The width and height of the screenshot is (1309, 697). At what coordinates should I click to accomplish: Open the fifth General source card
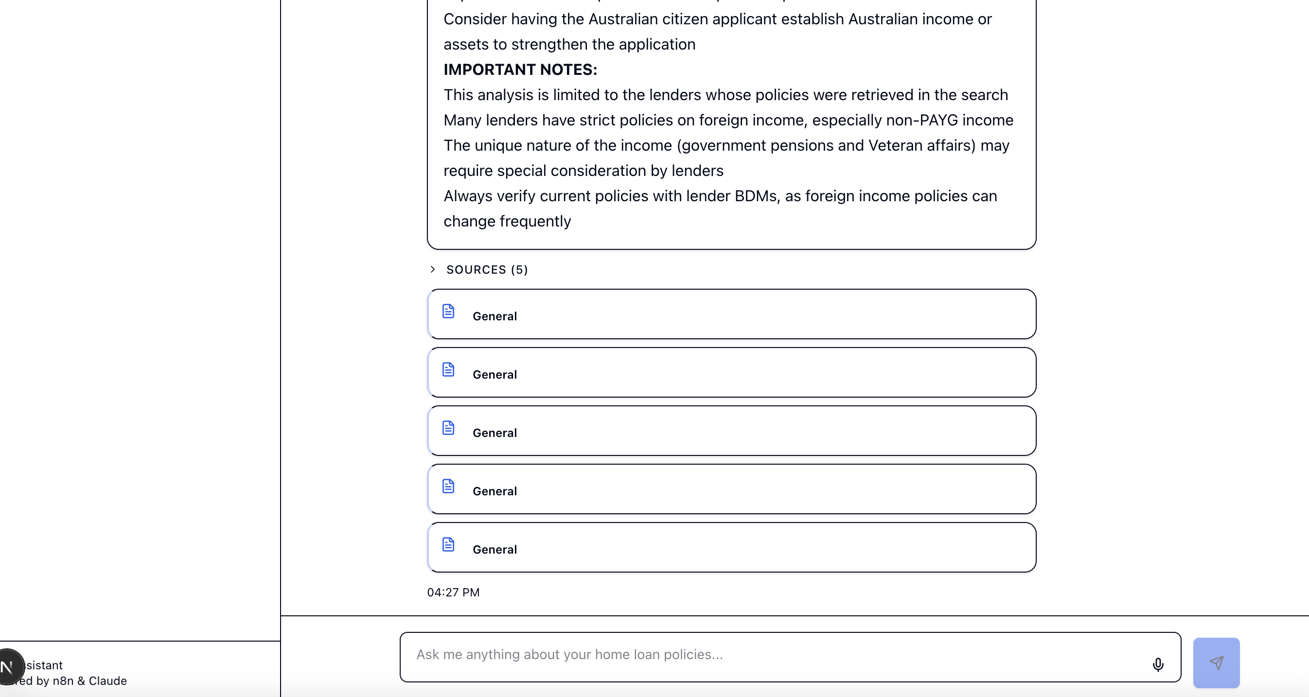pyautogui.click(x=731, y=548)
